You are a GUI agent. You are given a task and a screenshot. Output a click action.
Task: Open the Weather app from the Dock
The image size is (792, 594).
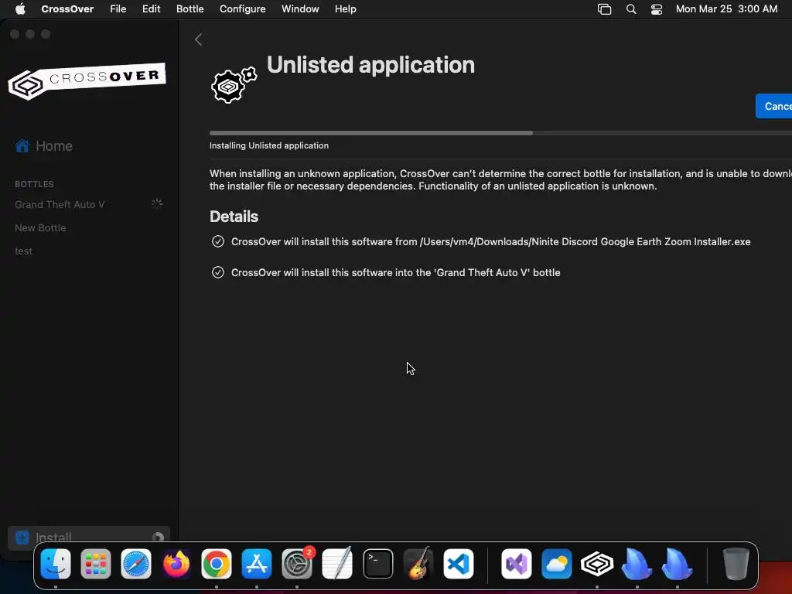(557, 564)
